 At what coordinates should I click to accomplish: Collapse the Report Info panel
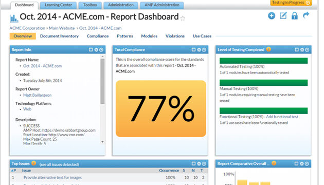tap(101, 50)
